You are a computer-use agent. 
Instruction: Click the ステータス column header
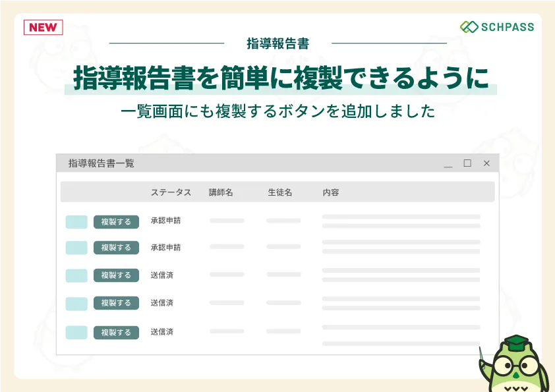click(x=171, y=192)
